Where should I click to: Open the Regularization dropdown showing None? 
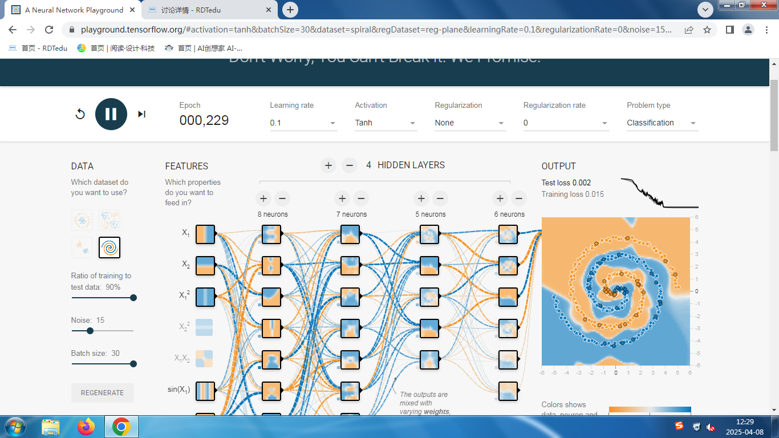click(x=470, y=123)
